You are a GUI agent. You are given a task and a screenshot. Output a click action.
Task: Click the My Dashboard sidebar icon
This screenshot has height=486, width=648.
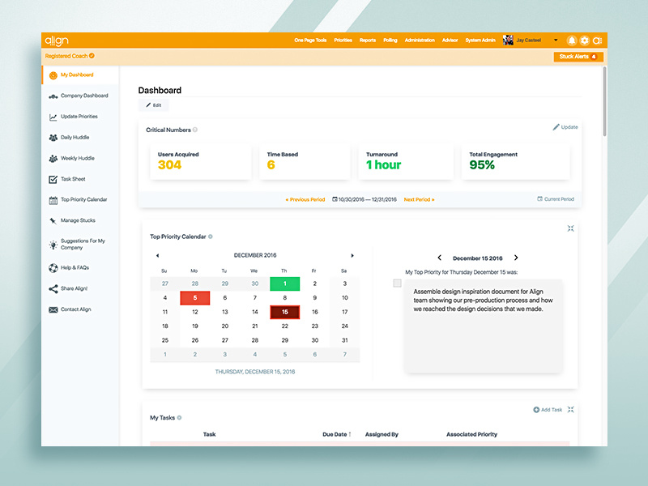click(x=53, y=75)
